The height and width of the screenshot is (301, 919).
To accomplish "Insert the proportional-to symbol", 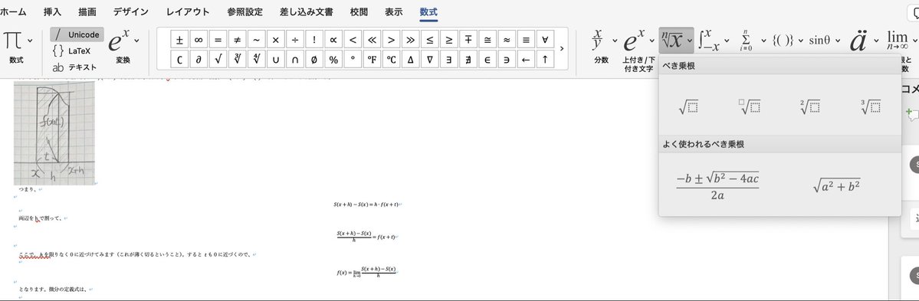I will pyautogui.click(x=333, y=40).
